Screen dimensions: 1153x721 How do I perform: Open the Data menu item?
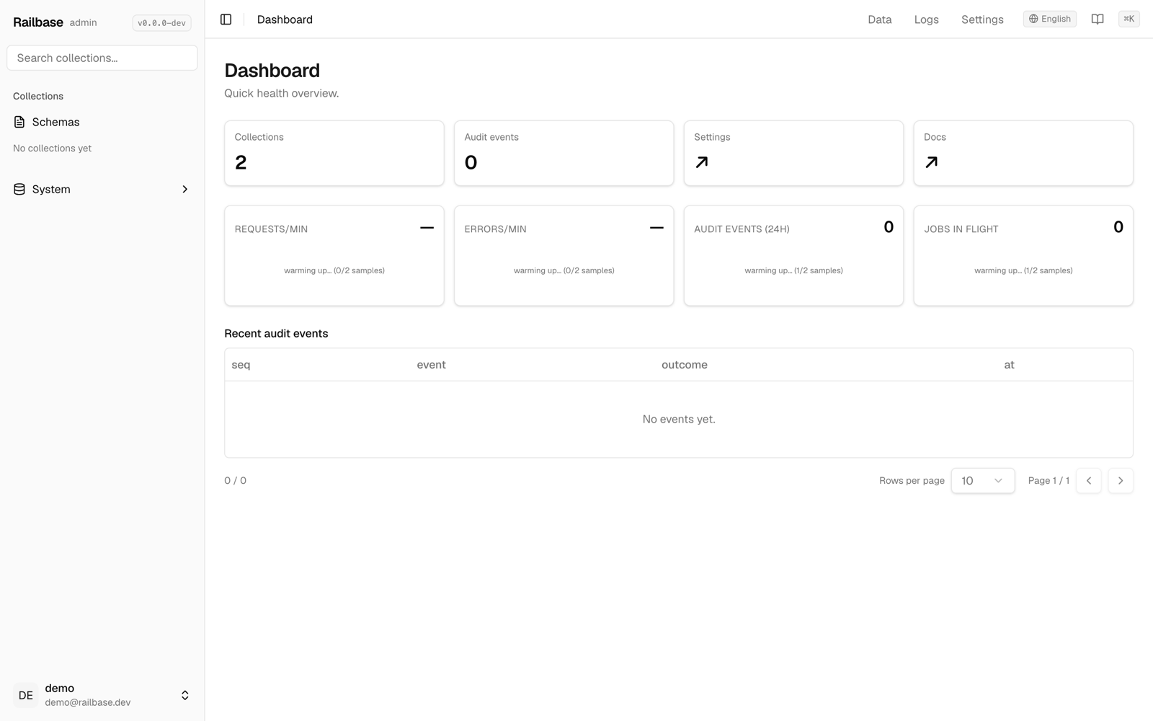[879, 19]
